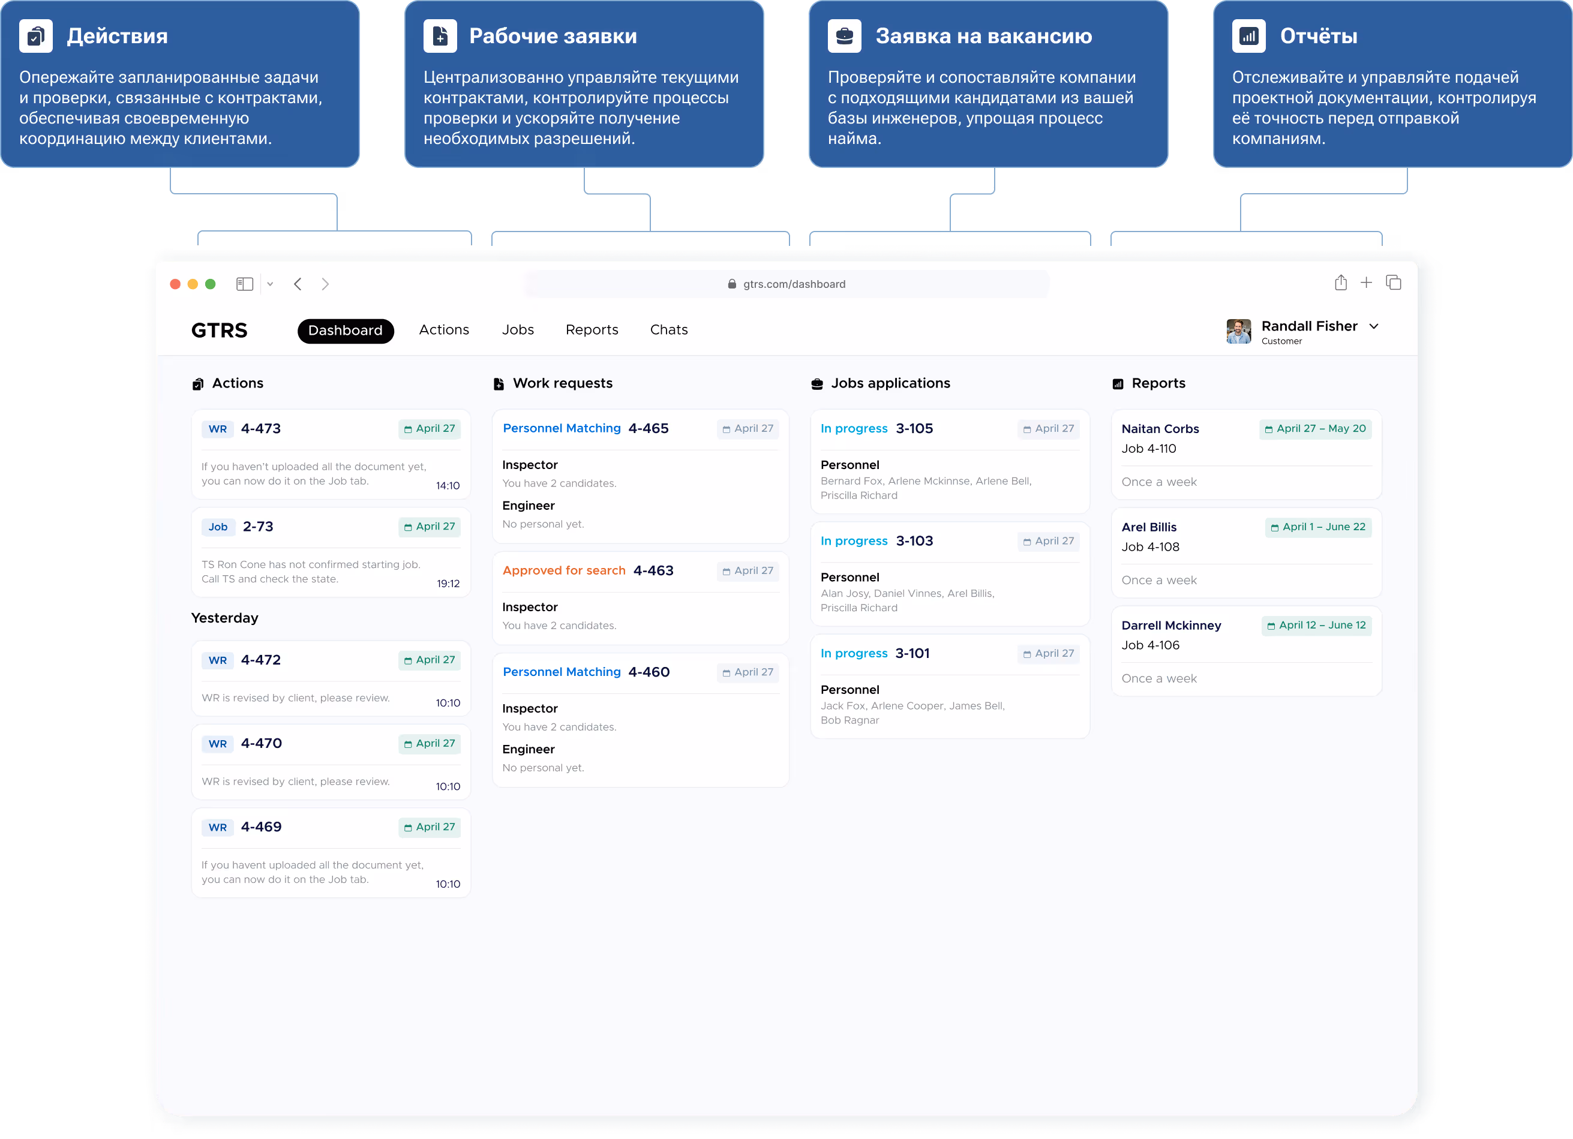1573x1139 pixels.
Task: Open a new tab with plus icon
Action: pyautogui.click(x=1366, y=283)
